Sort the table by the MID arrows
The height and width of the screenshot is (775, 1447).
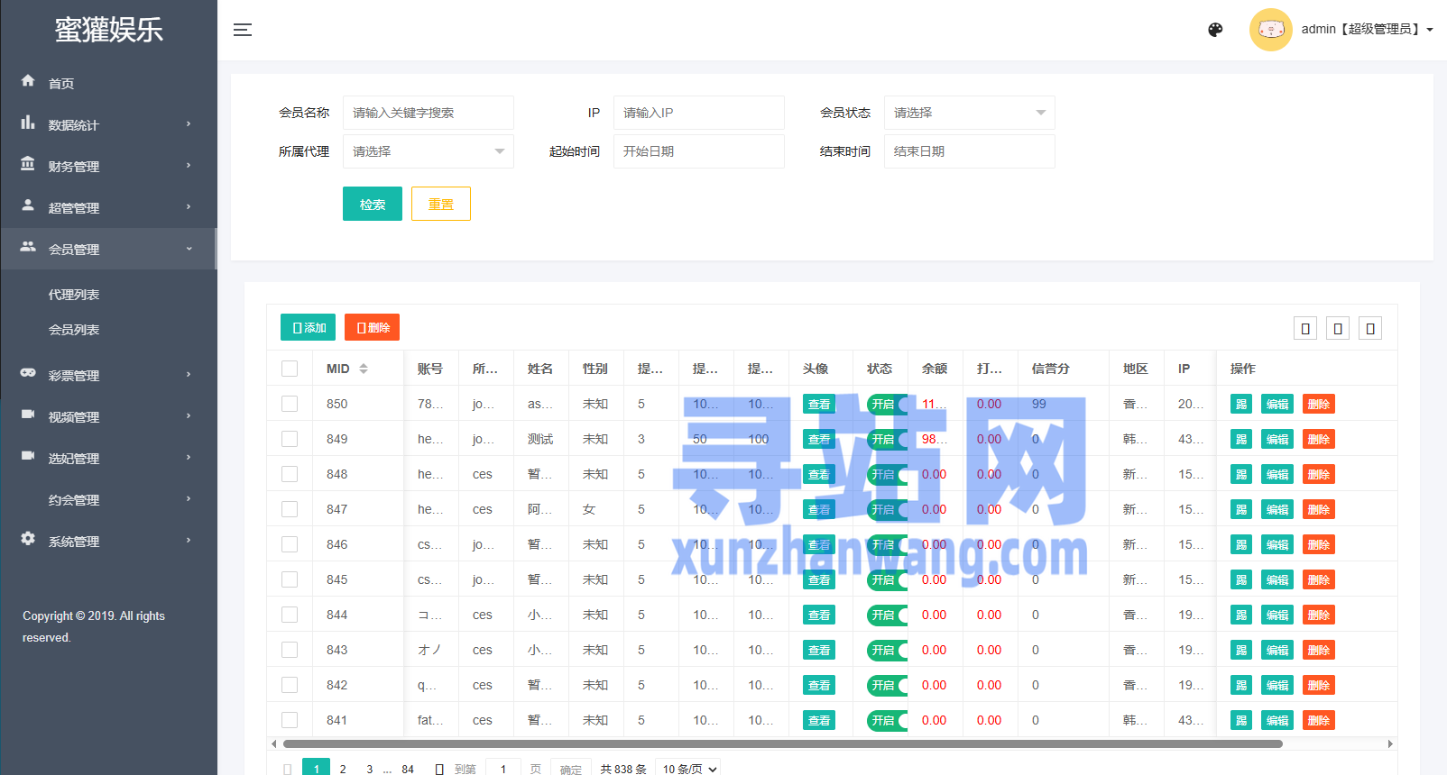[x=364, y=369]
